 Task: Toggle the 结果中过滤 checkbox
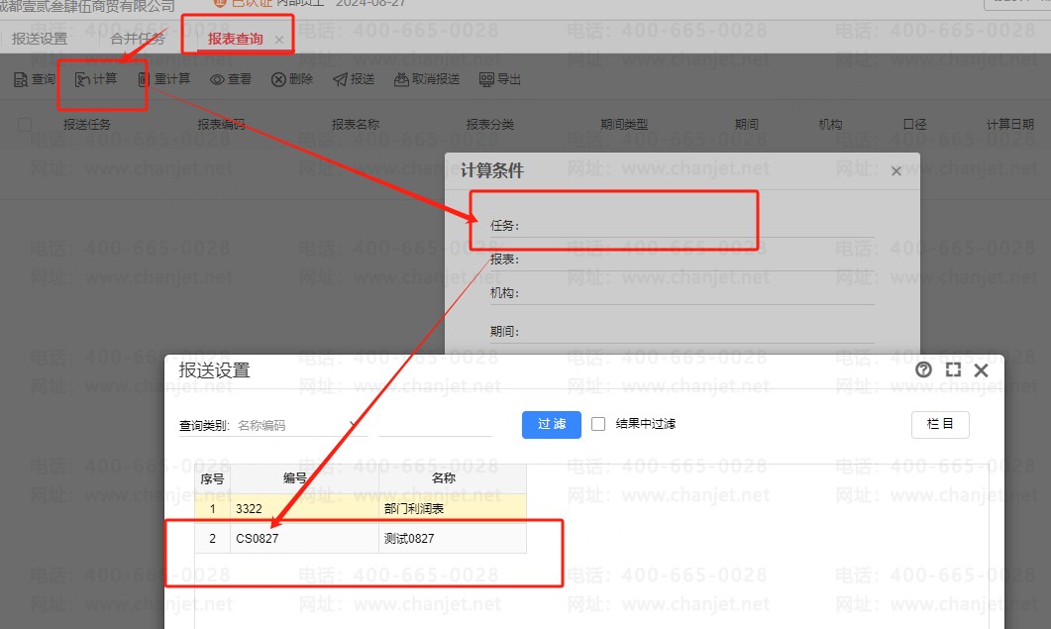coord(598,424)
